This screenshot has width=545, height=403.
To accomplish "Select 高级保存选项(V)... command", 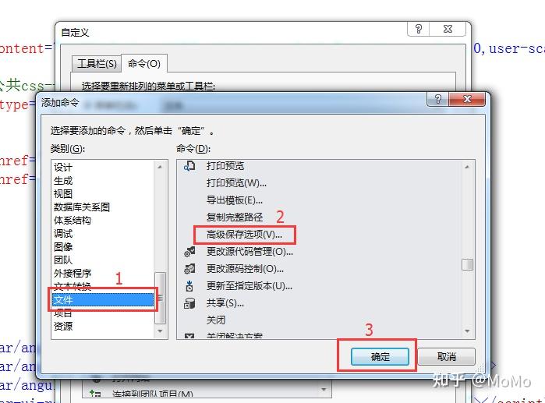I will tap(244, 235).
